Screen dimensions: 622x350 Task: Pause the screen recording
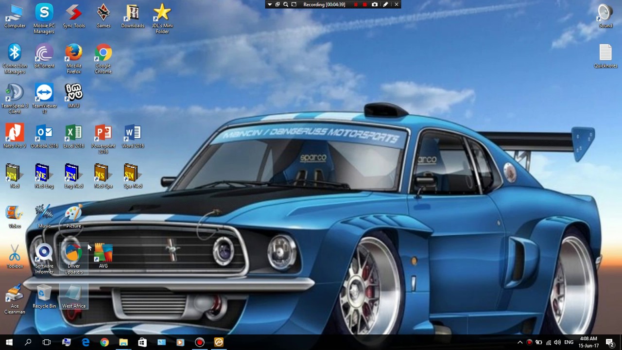(x=356, y=4)
